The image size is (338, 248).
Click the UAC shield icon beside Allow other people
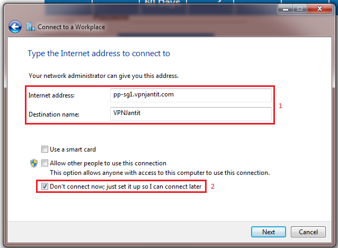[x=34, y=163]
